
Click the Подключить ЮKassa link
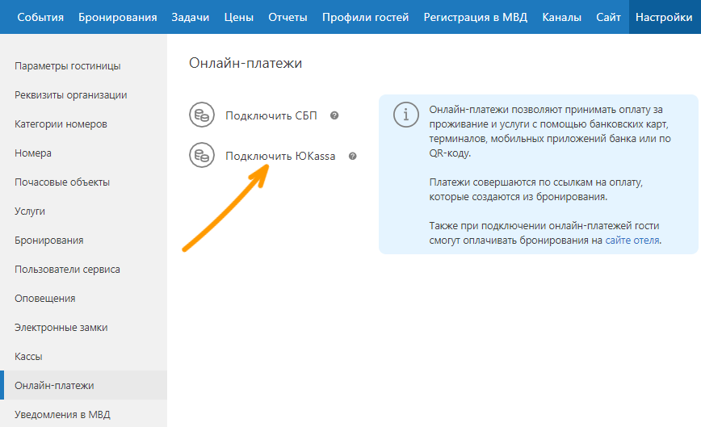tap(280, 157)
